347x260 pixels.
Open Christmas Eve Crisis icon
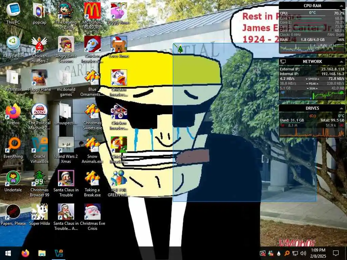[x=92, y=217]
